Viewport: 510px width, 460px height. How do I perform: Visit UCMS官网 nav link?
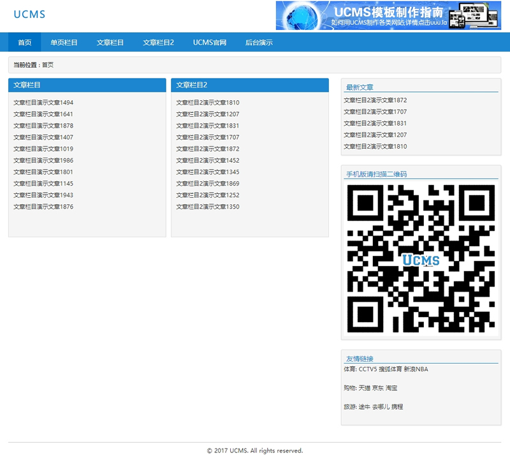(x=210, y=42)
